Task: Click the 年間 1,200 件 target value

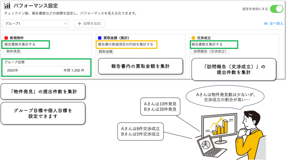Action: pos(74,70)
